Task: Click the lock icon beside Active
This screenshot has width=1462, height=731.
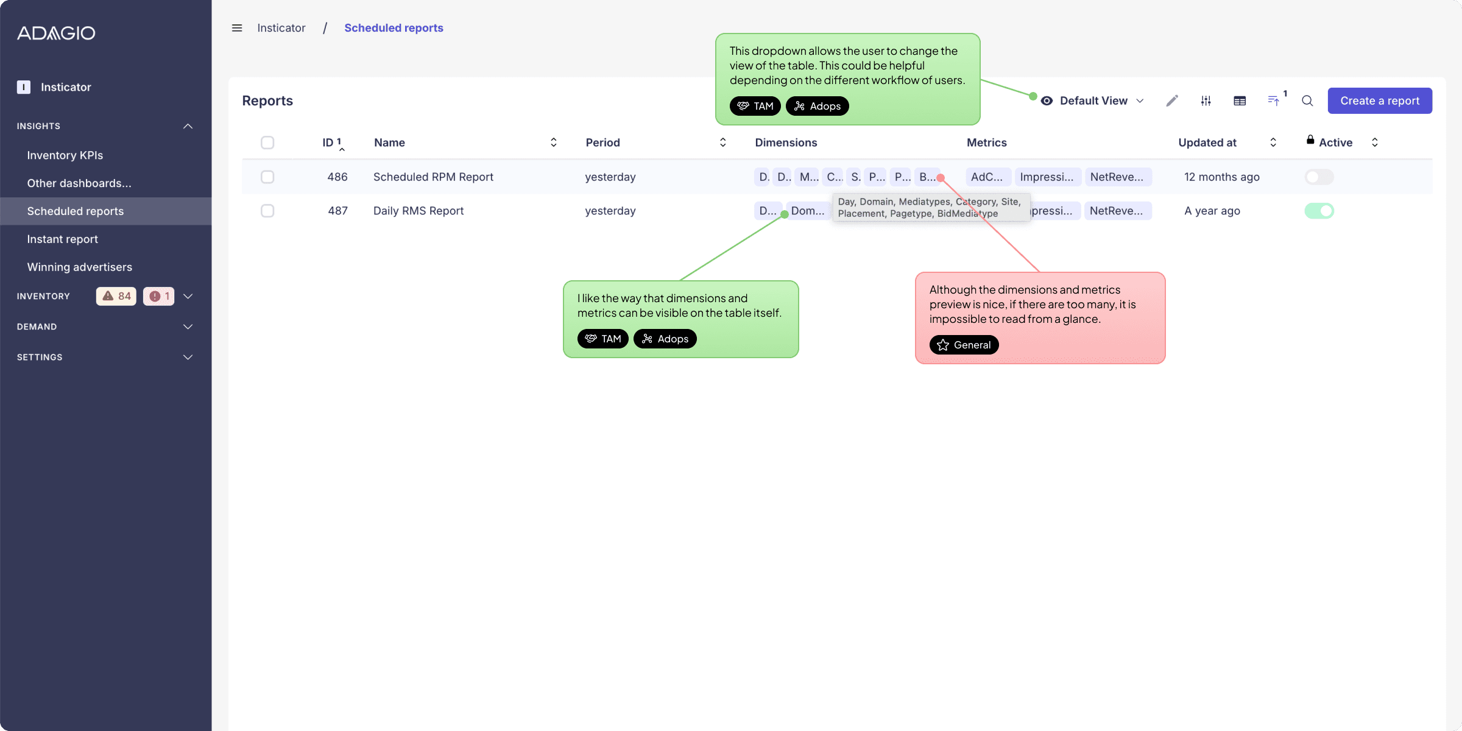Action: coord(1310,140)
